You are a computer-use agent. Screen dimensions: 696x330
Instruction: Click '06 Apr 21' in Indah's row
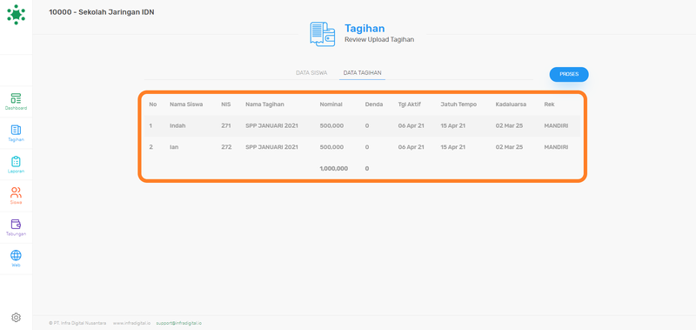(x=411, y=125)
